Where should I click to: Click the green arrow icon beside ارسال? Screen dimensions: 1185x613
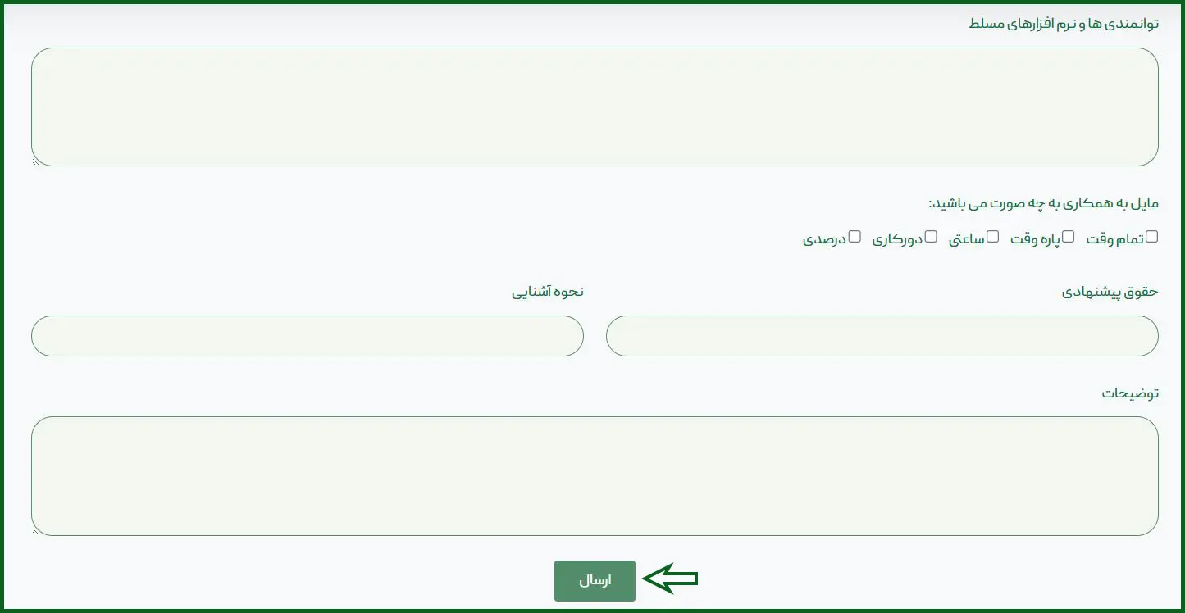pos(670,579)
